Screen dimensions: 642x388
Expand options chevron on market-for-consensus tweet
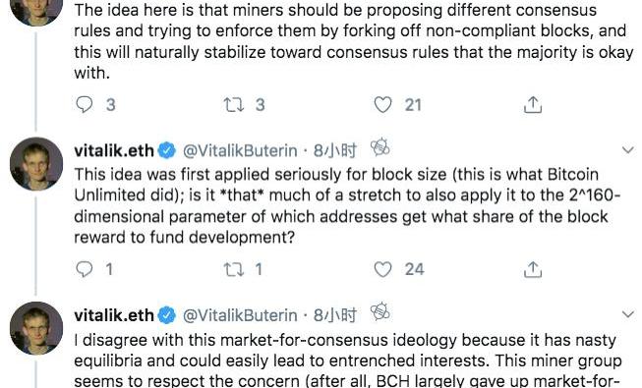click(627, 314)
